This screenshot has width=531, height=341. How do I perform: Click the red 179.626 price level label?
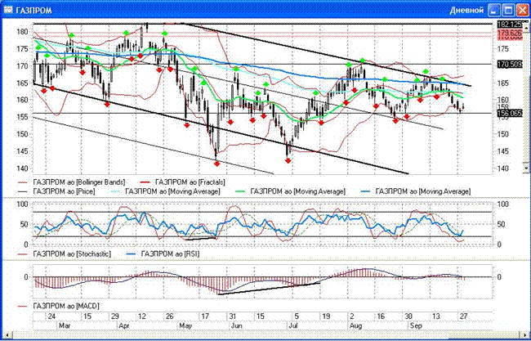point(510,34)
